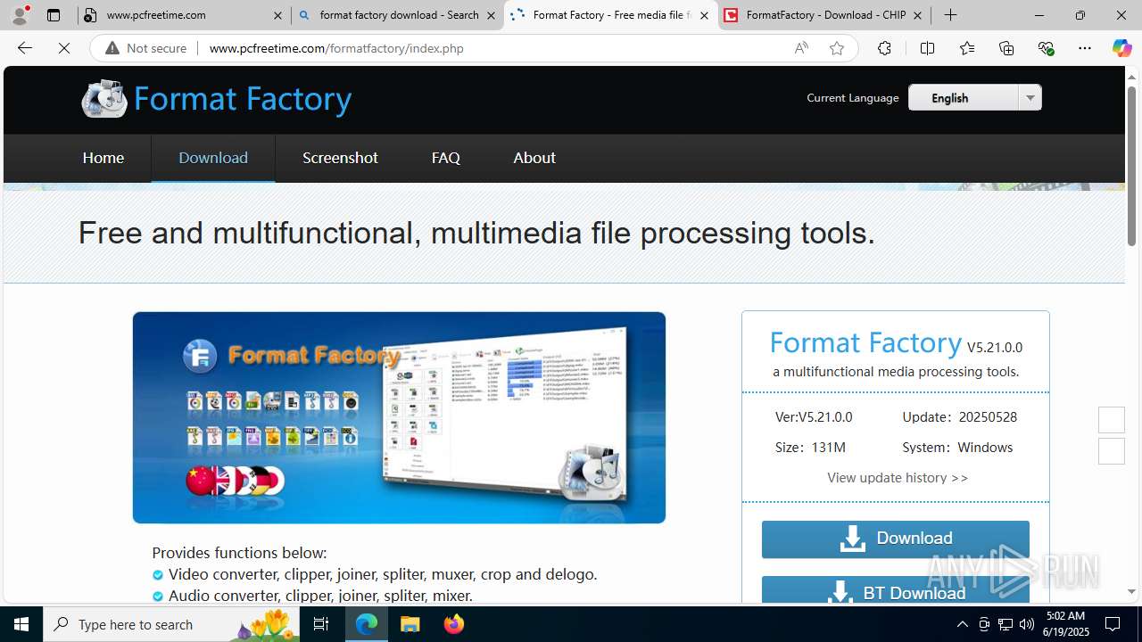Launch Firefox from taskbar
This screenshot has width=1142, height=642.
(453, 624)
